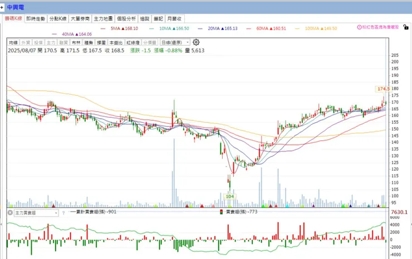Click the 10MA legend line swatch

pyautogui.click(x=151, y=28)
